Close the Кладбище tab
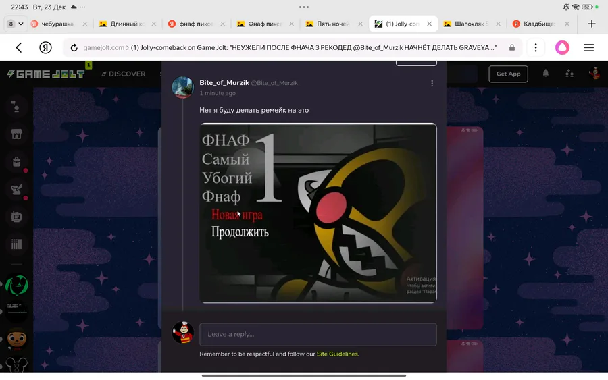 567,24
